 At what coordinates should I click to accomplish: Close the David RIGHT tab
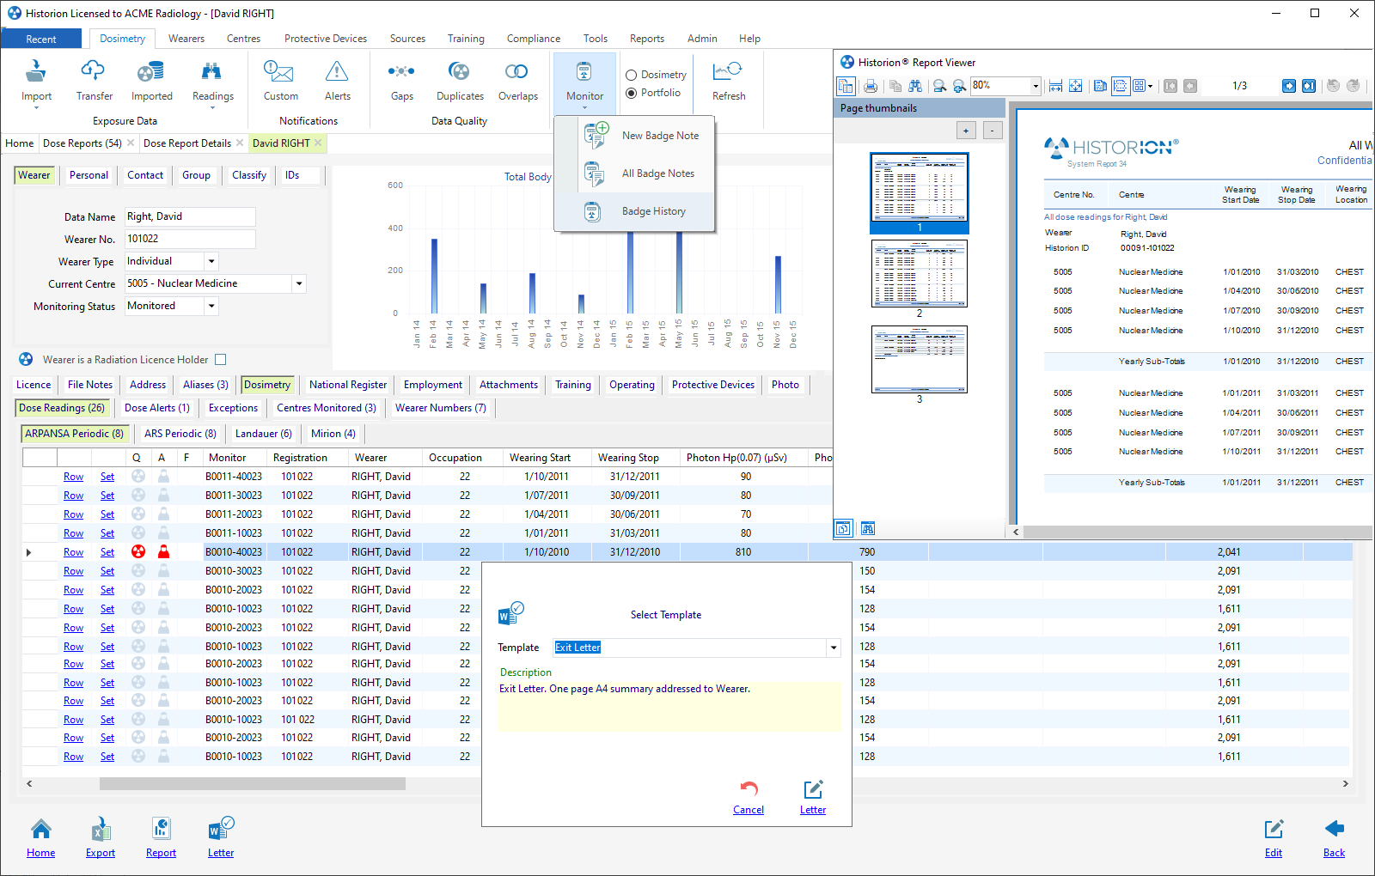click(x=318, y=143)
